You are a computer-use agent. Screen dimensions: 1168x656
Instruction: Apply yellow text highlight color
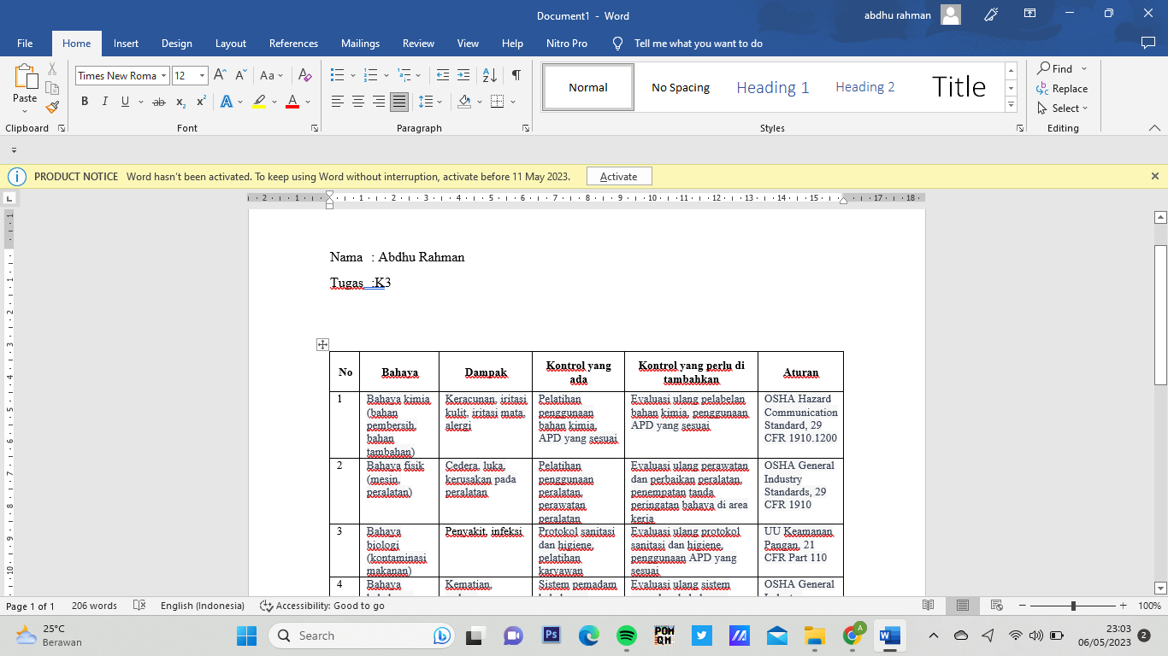coord(260,102)
